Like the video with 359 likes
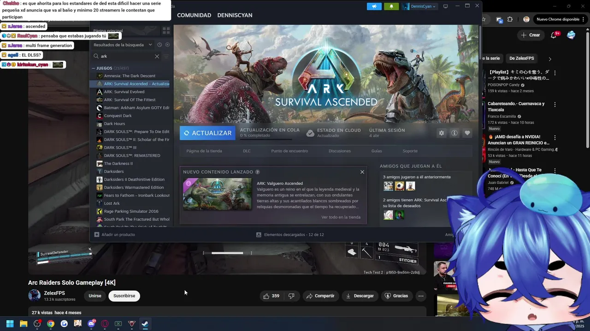The width and height of the screenshot is (590, 331). [x=271, y=296]
